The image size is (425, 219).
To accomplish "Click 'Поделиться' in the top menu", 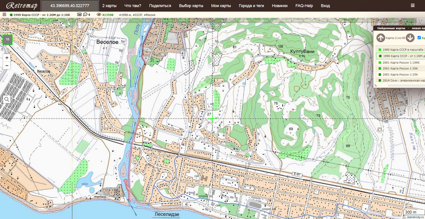I will coord(160,5).
